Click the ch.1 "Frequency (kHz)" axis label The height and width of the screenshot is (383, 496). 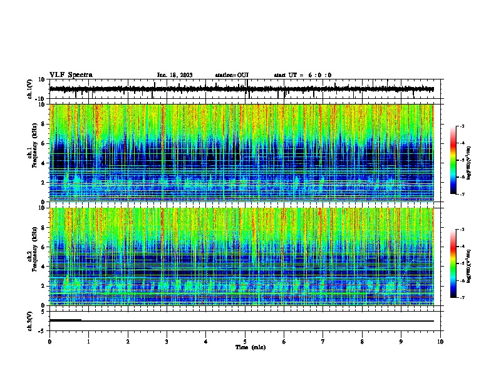pos(35,145)
